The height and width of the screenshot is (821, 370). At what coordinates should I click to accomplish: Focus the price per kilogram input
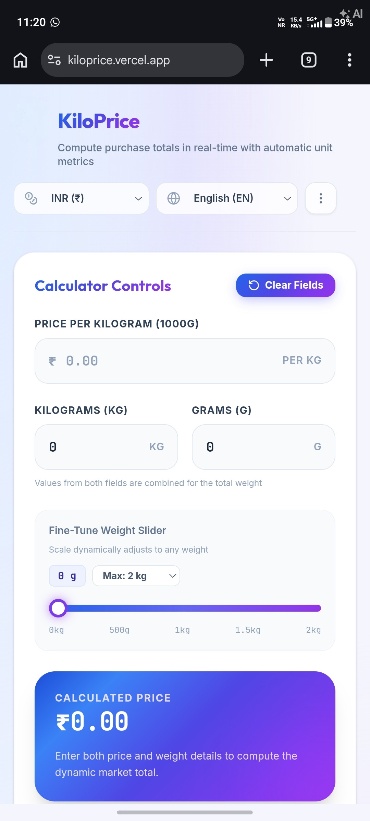(x=185, y=361)
